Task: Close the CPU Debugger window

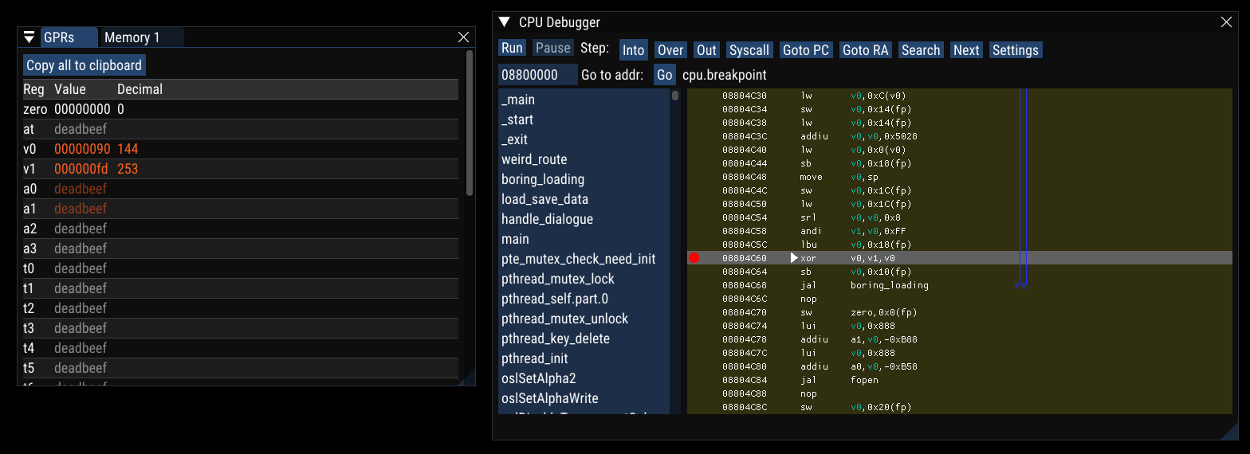Action: pyautogui.click(x=1227, y=22)
